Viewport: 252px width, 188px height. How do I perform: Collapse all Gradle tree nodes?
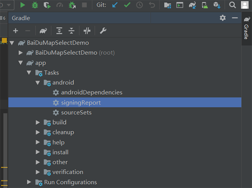pos(71,31)
